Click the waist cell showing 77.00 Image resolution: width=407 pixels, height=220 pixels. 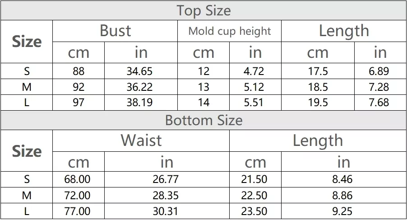point(78,211)
